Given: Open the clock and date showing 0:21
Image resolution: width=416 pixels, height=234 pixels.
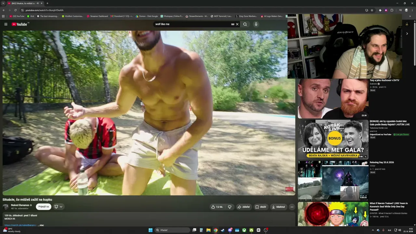Looking at the screenshot, I should click(408, 230).
